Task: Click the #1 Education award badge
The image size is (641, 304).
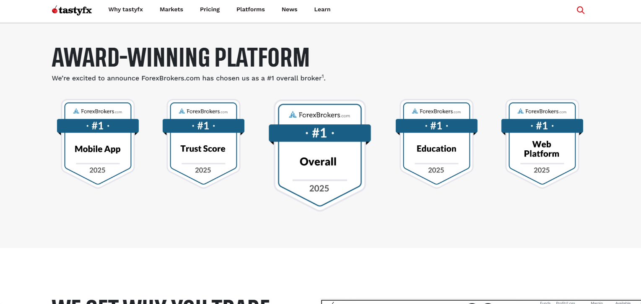Action: pos(436,144)
